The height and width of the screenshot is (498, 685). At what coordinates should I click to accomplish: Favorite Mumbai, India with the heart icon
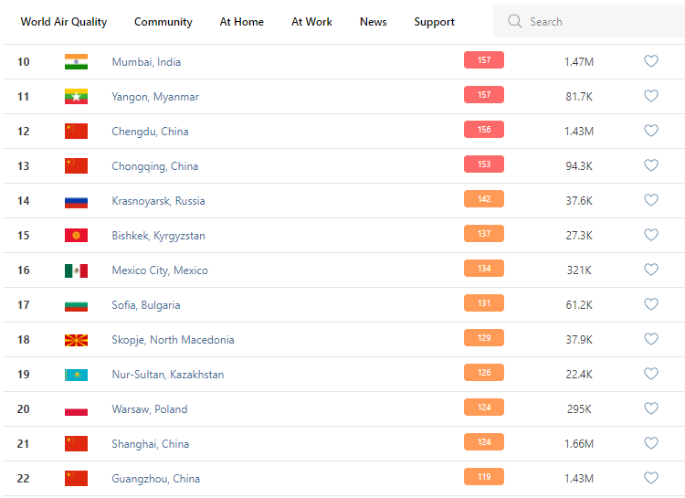tap(651, 61)
